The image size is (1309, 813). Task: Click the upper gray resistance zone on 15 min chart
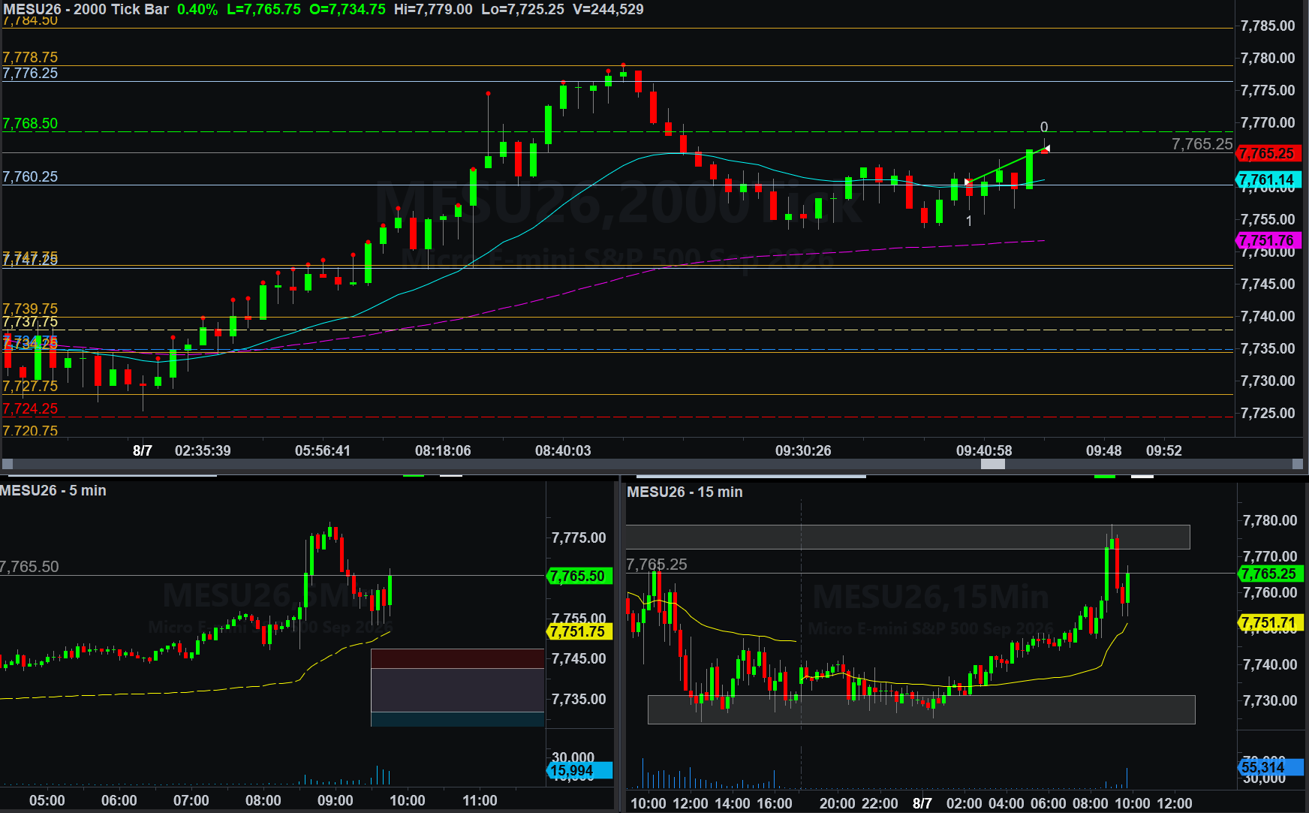pyautogui.click(x=907, y=537)
